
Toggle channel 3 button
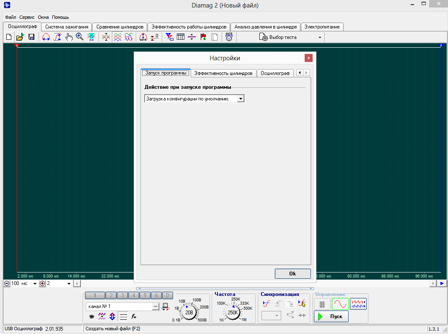pos(122,295)
